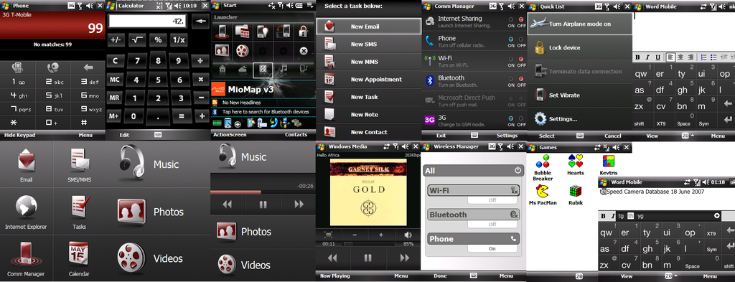Choose Set Vibrate in Quick List
This screenshot has width=735, height=282.
(579, 95)
